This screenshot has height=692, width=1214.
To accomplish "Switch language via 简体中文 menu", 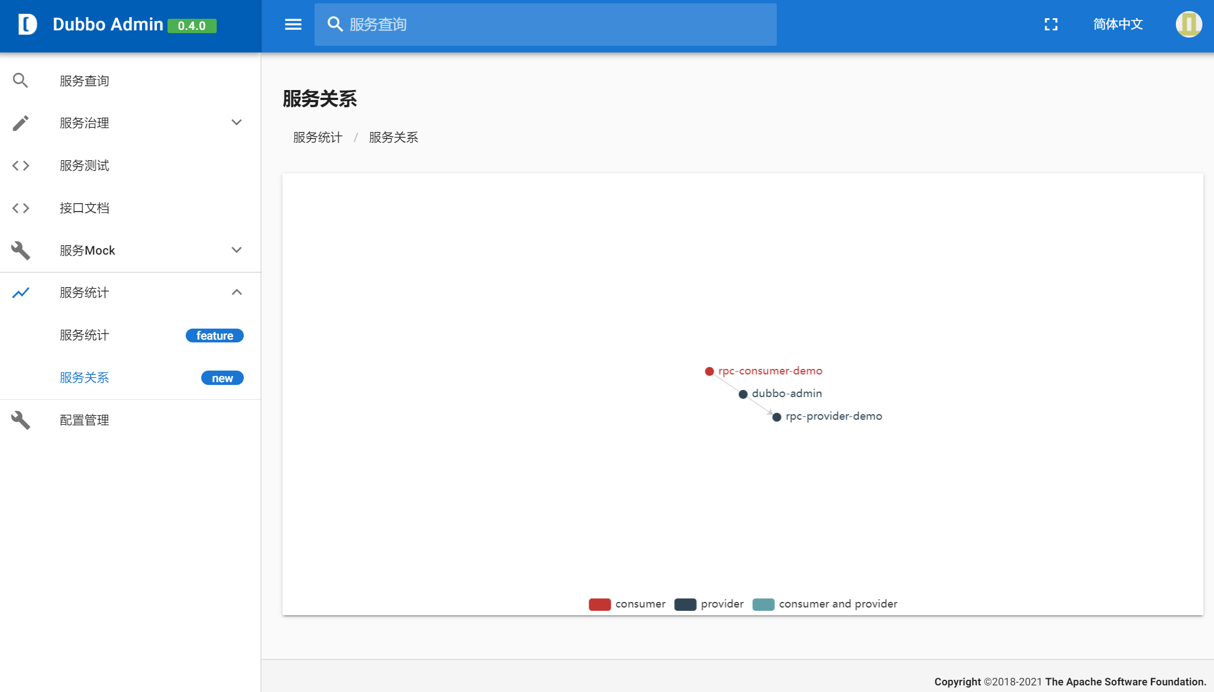I will (1117, 24).
